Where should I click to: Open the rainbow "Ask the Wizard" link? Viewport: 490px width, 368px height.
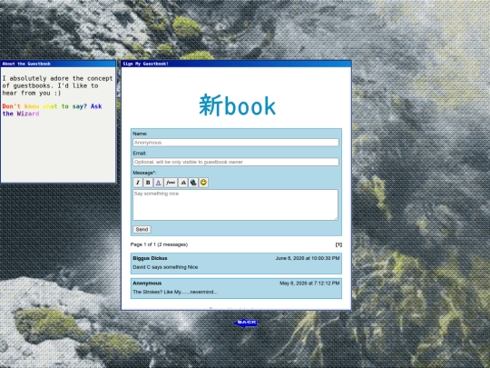(x=53, y=110)
